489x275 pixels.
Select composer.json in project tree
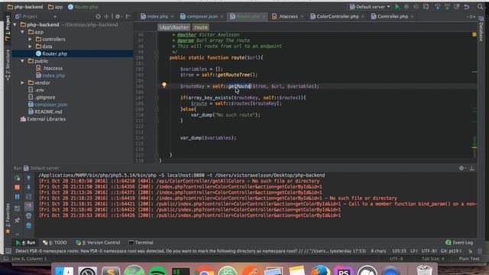51,105
